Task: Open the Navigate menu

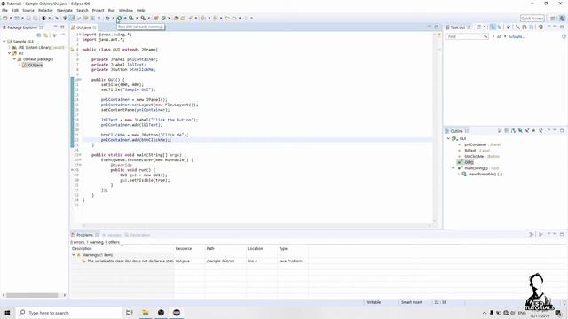Action: click(x=65, y=10)
